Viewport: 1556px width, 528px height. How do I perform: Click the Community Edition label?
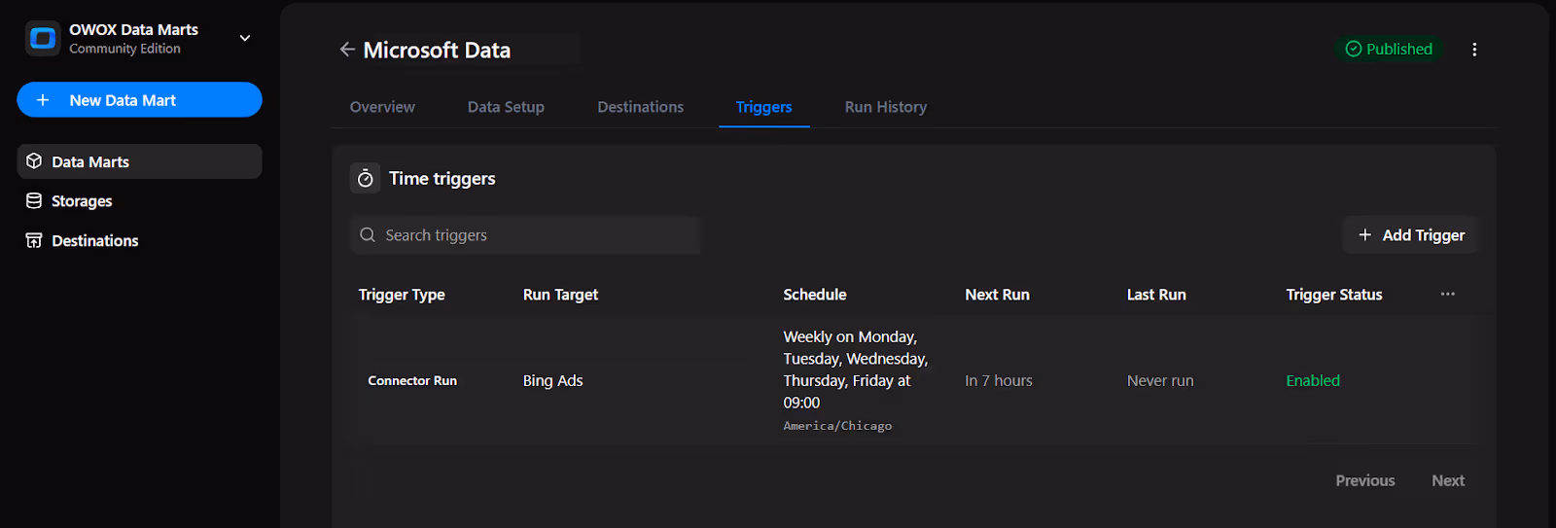pos(124,49)
